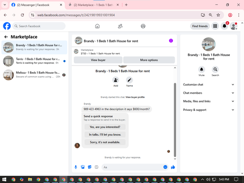Click the browser address bar URL
Screen dimensions: 244x183
coord(76,15)
